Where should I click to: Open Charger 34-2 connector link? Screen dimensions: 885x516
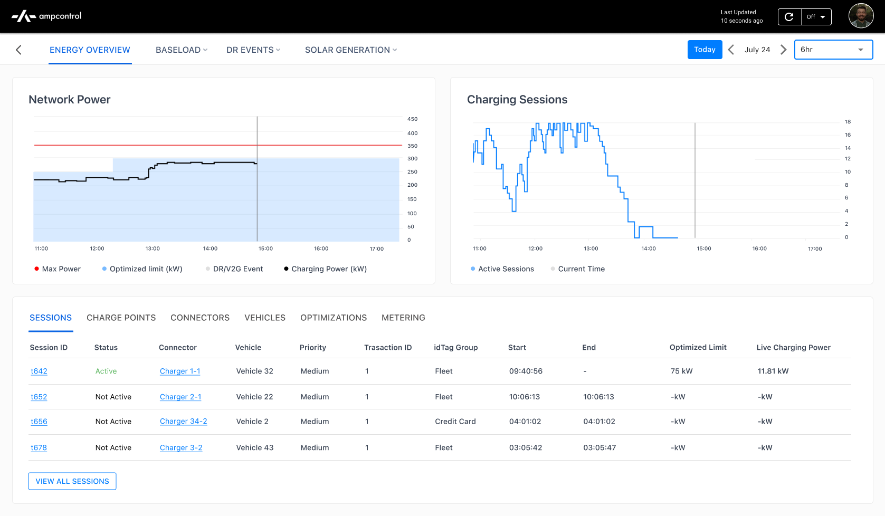[184, 422]
